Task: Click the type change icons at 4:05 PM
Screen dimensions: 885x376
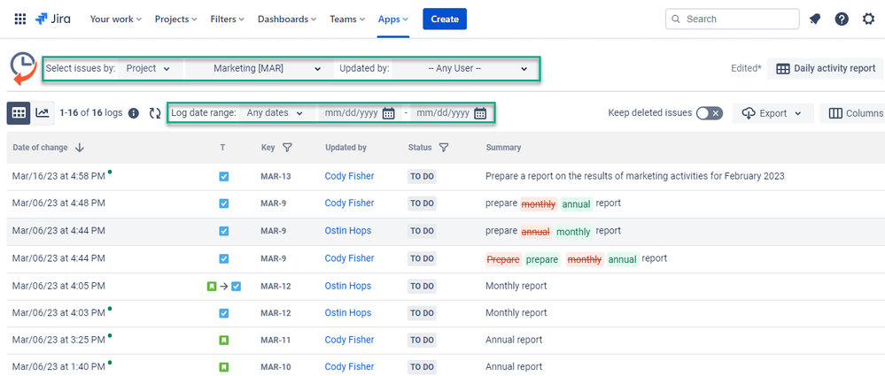Action: point(223,287)
